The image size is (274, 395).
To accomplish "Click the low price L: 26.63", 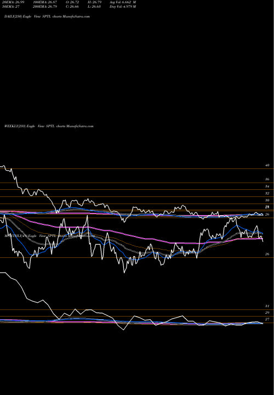I will (94, 7).
